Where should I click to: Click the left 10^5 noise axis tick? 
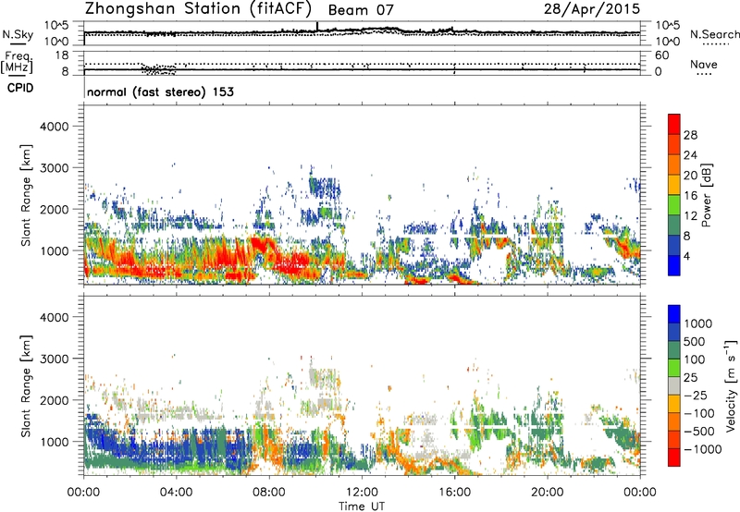(56, 26)
